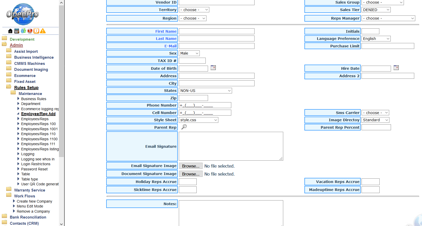
Task: Open the Sex dropdown
Action: click(189, 53)
